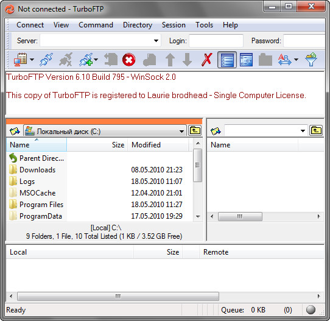Expand the Server address dropdown
Screen dimensions: 330x321
point(156,41)
